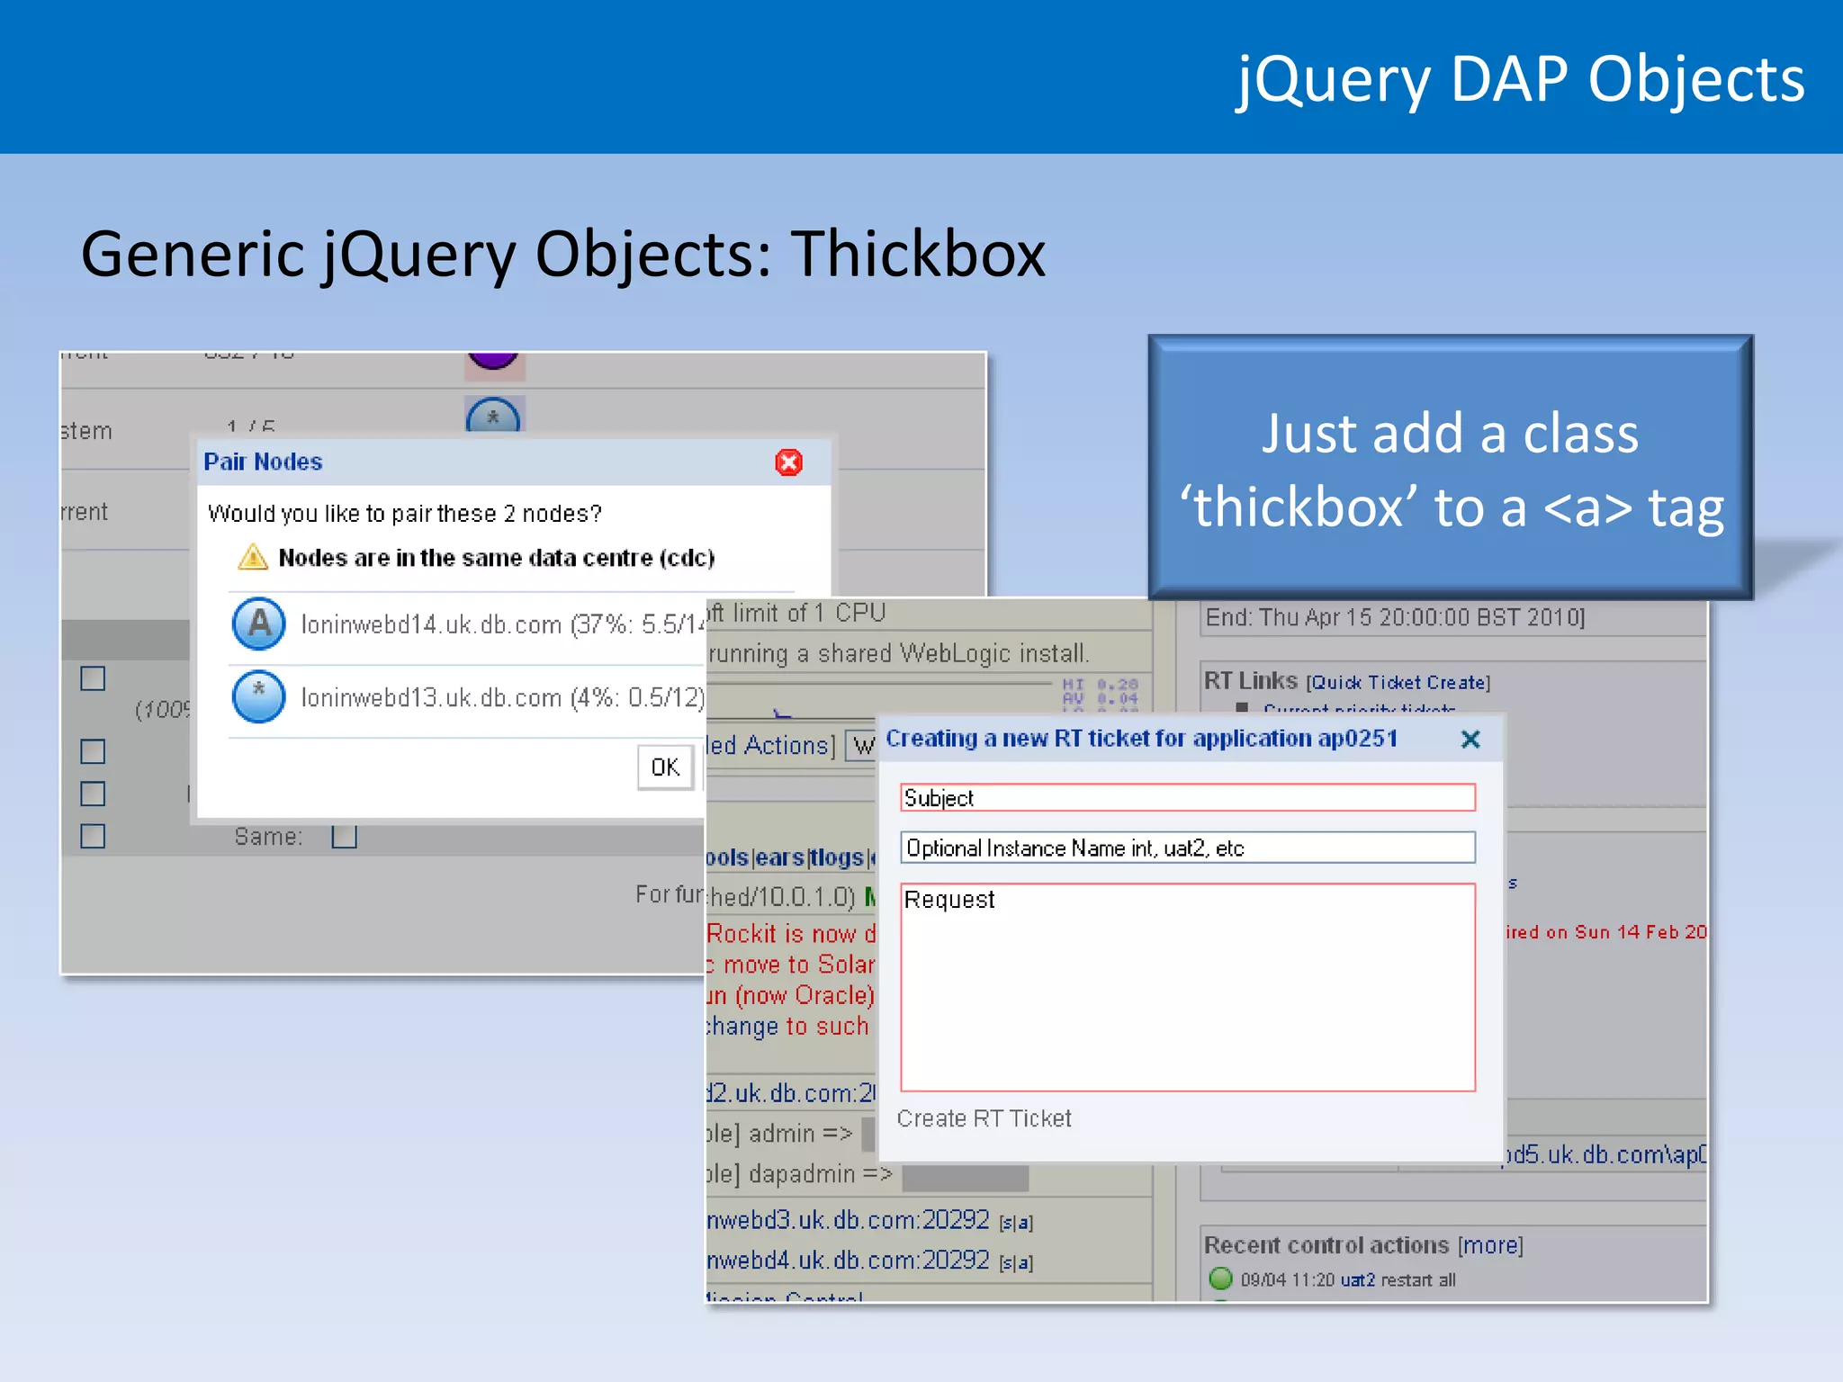Screen dimensions: 1843x1382
Task: Click the purple circle icon at top of table
Action: coord(494,360)
